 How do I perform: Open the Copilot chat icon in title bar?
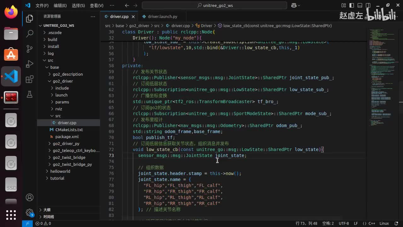pos(296,5)
